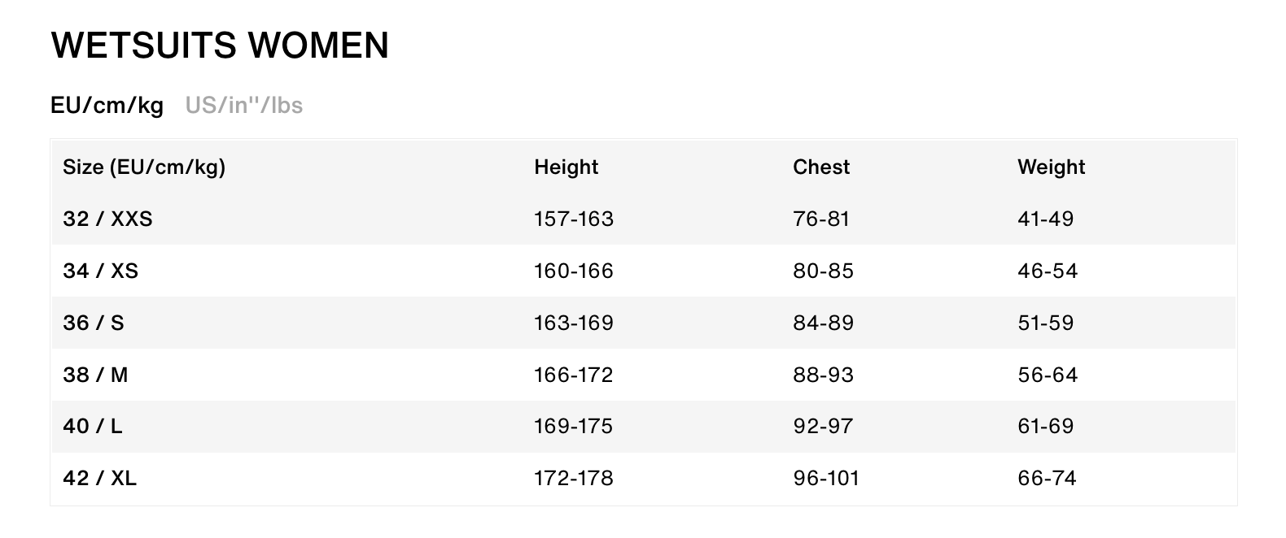Click the Weight column header
The height and width of the screenshot is (538, 1286).
tap(1051, 167)
